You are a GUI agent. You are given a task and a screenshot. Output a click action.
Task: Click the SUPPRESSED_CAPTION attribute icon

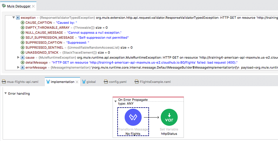[23, 43]
